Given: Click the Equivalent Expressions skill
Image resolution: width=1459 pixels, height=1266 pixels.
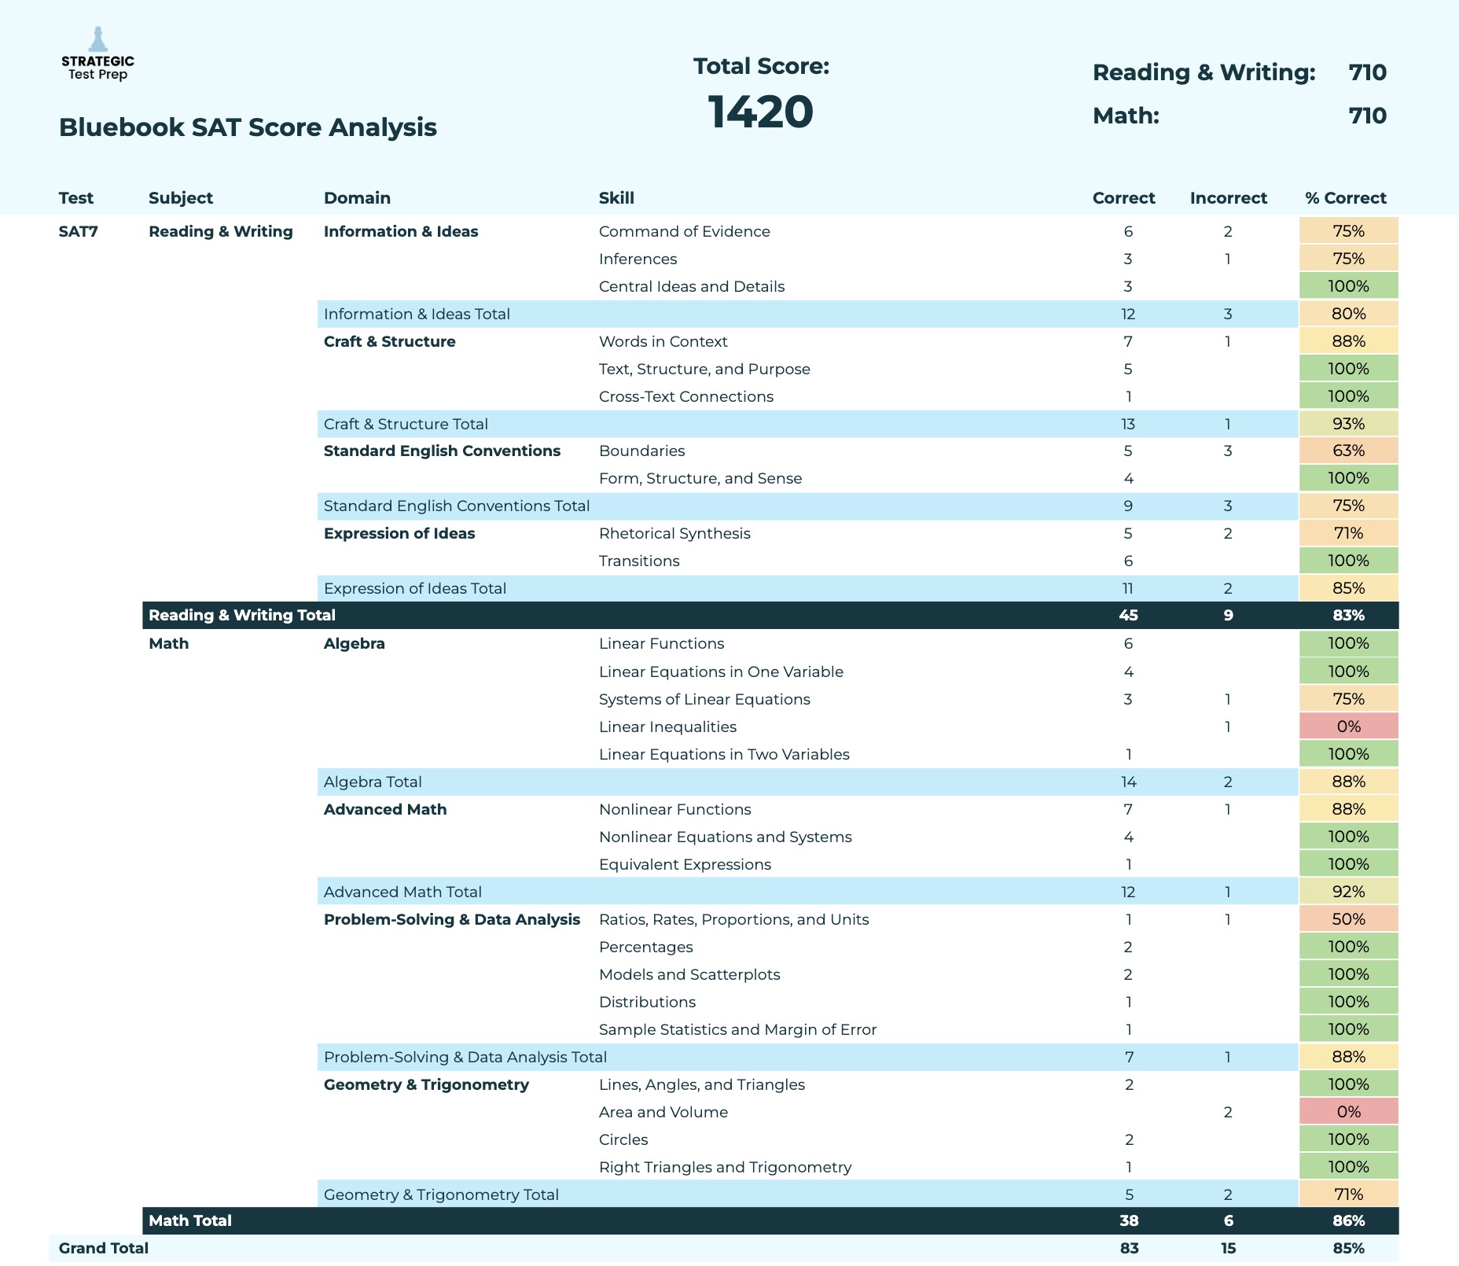Looking at the screenshot, I should 685,864.
